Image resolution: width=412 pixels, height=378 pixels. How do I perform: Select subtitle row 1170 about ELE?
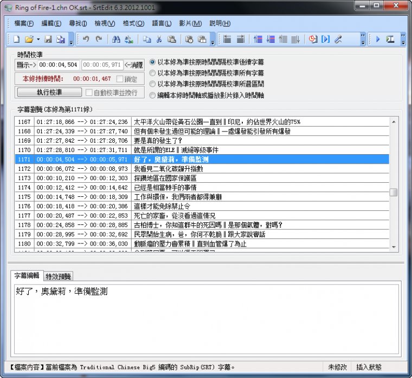click(x=202, y=150)
